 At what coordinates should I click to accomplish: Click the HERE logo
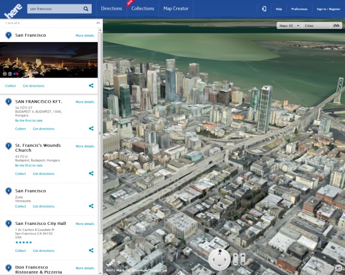[12, 9]
